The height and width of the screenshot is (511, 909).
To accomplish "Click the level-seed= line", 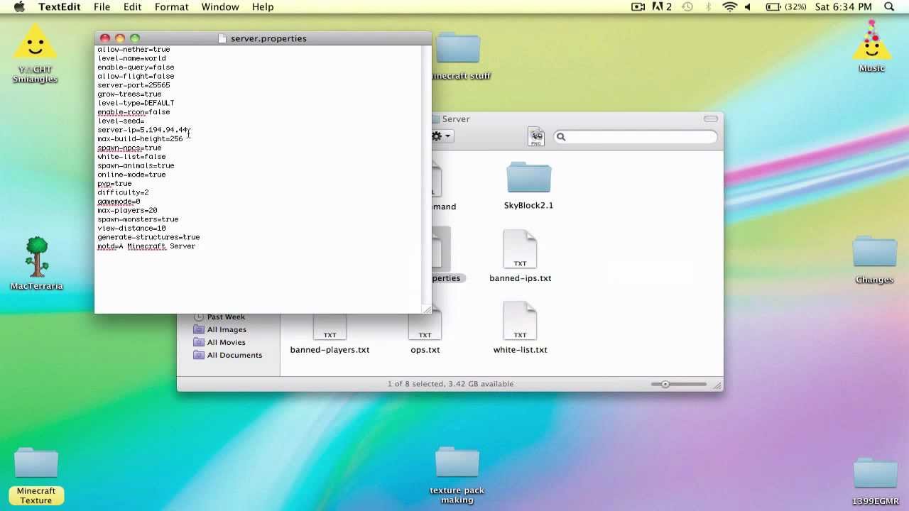I will 121,121.
